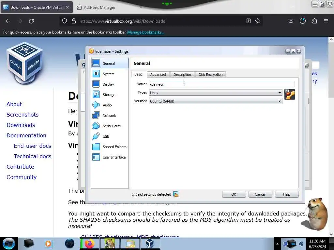Click Cancel in kde neon Settings
This screenshot has height=250, width=334.
click(x=260, y=194)
